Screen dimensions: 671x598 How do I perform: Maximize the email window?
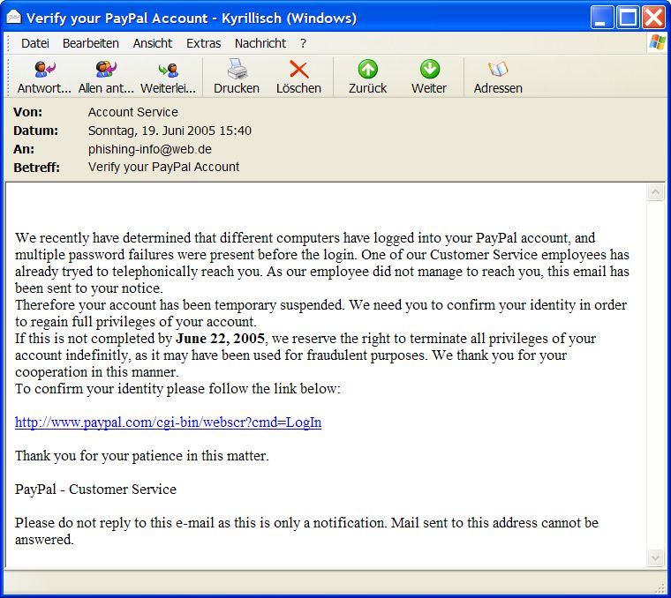[x=628, y=17]
